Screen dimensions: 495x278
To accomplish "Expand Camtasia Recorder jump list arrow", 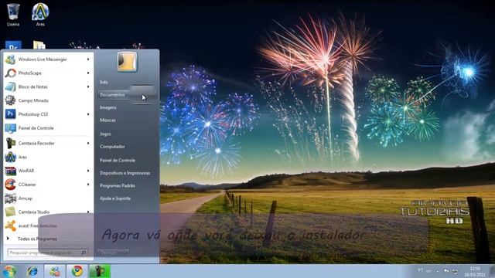I will coord(88,143).
